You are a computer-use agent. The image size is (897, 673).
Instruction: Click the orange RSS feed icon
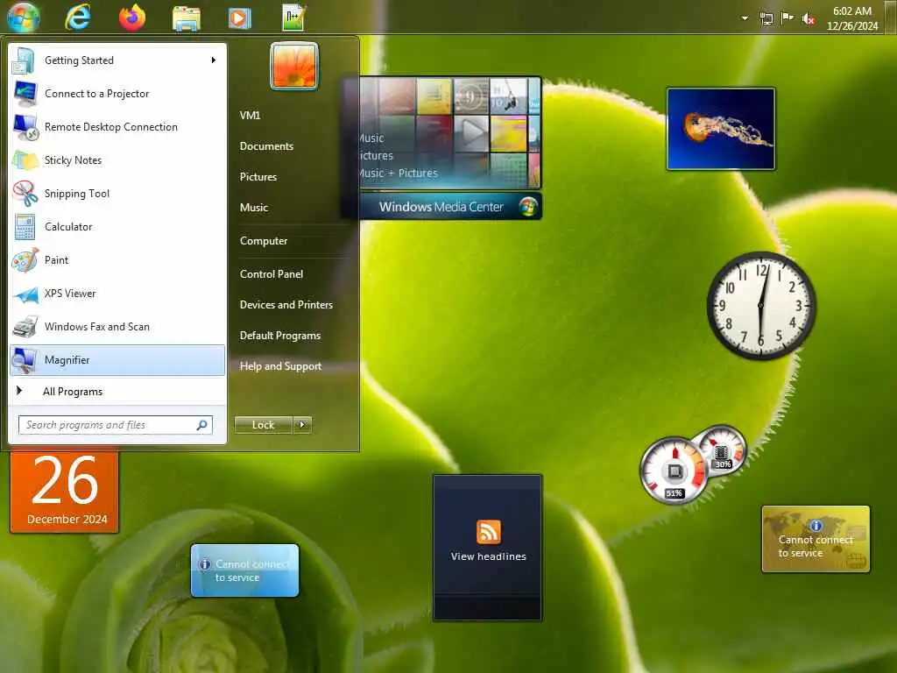[488, 532]
